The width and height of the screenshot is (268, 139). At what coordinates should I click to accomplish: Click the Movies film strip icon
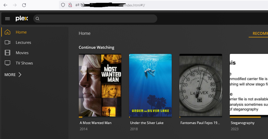click(7, 53)
